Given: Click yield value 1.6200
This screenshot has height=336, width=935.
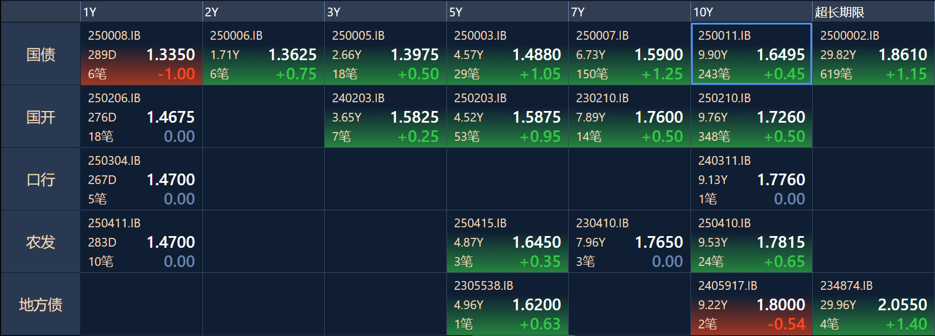Looking at the screenshot, I should coord(537,305).
